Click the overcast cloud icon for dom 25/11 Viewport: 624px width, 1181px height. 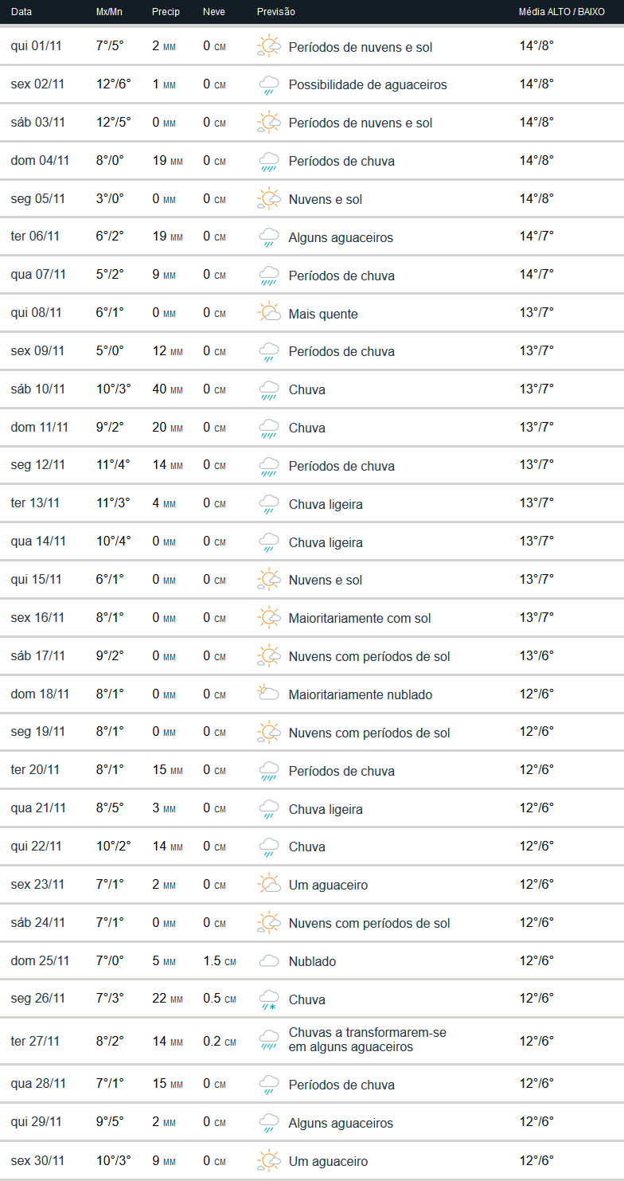click(x=269, y=961)
